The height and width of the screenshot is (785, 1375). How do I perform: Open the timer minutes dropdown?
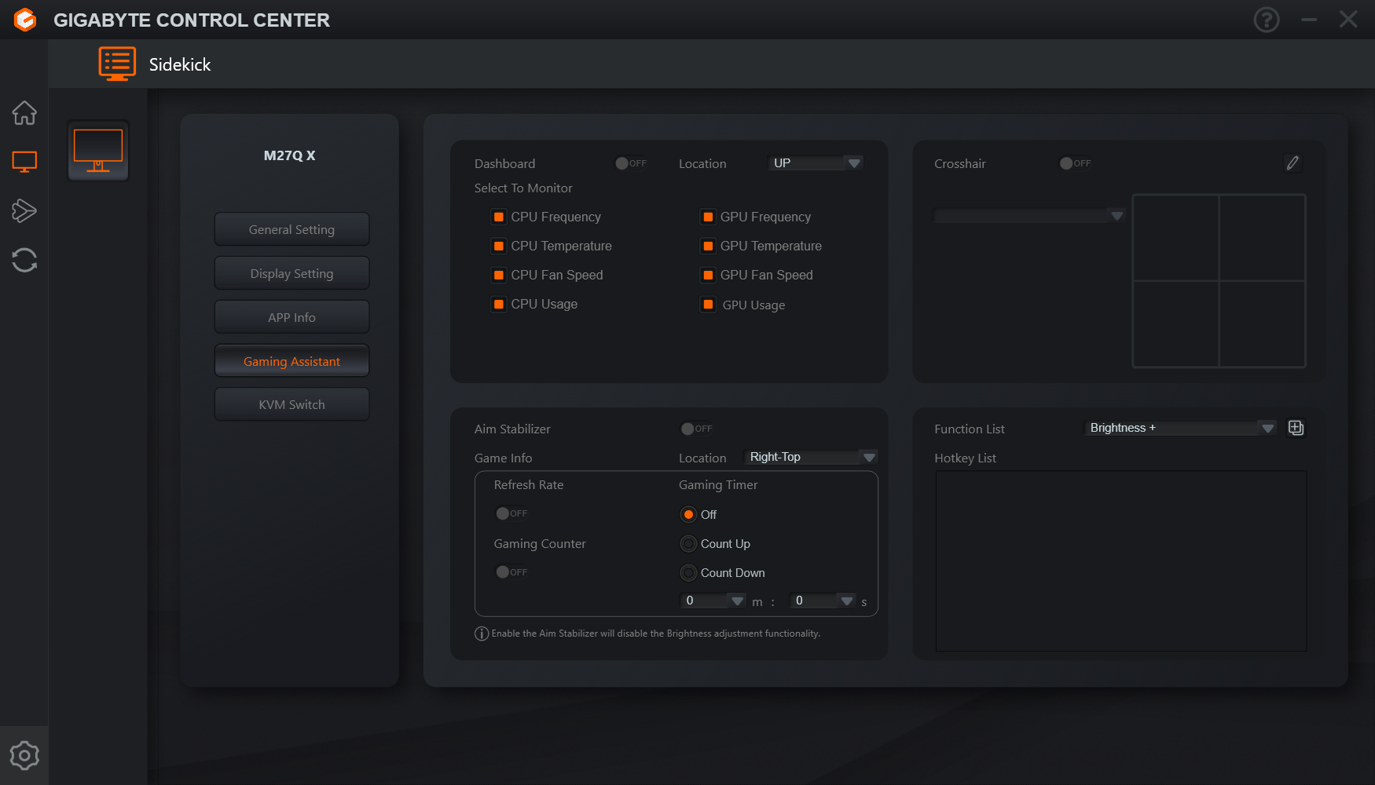713,601
